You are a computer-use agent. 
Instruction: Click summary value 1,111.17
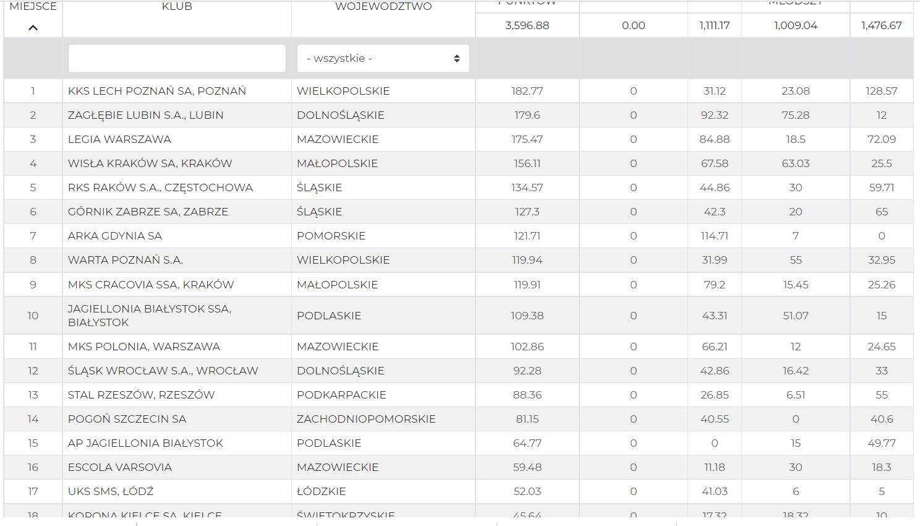(x=715, y=25)
